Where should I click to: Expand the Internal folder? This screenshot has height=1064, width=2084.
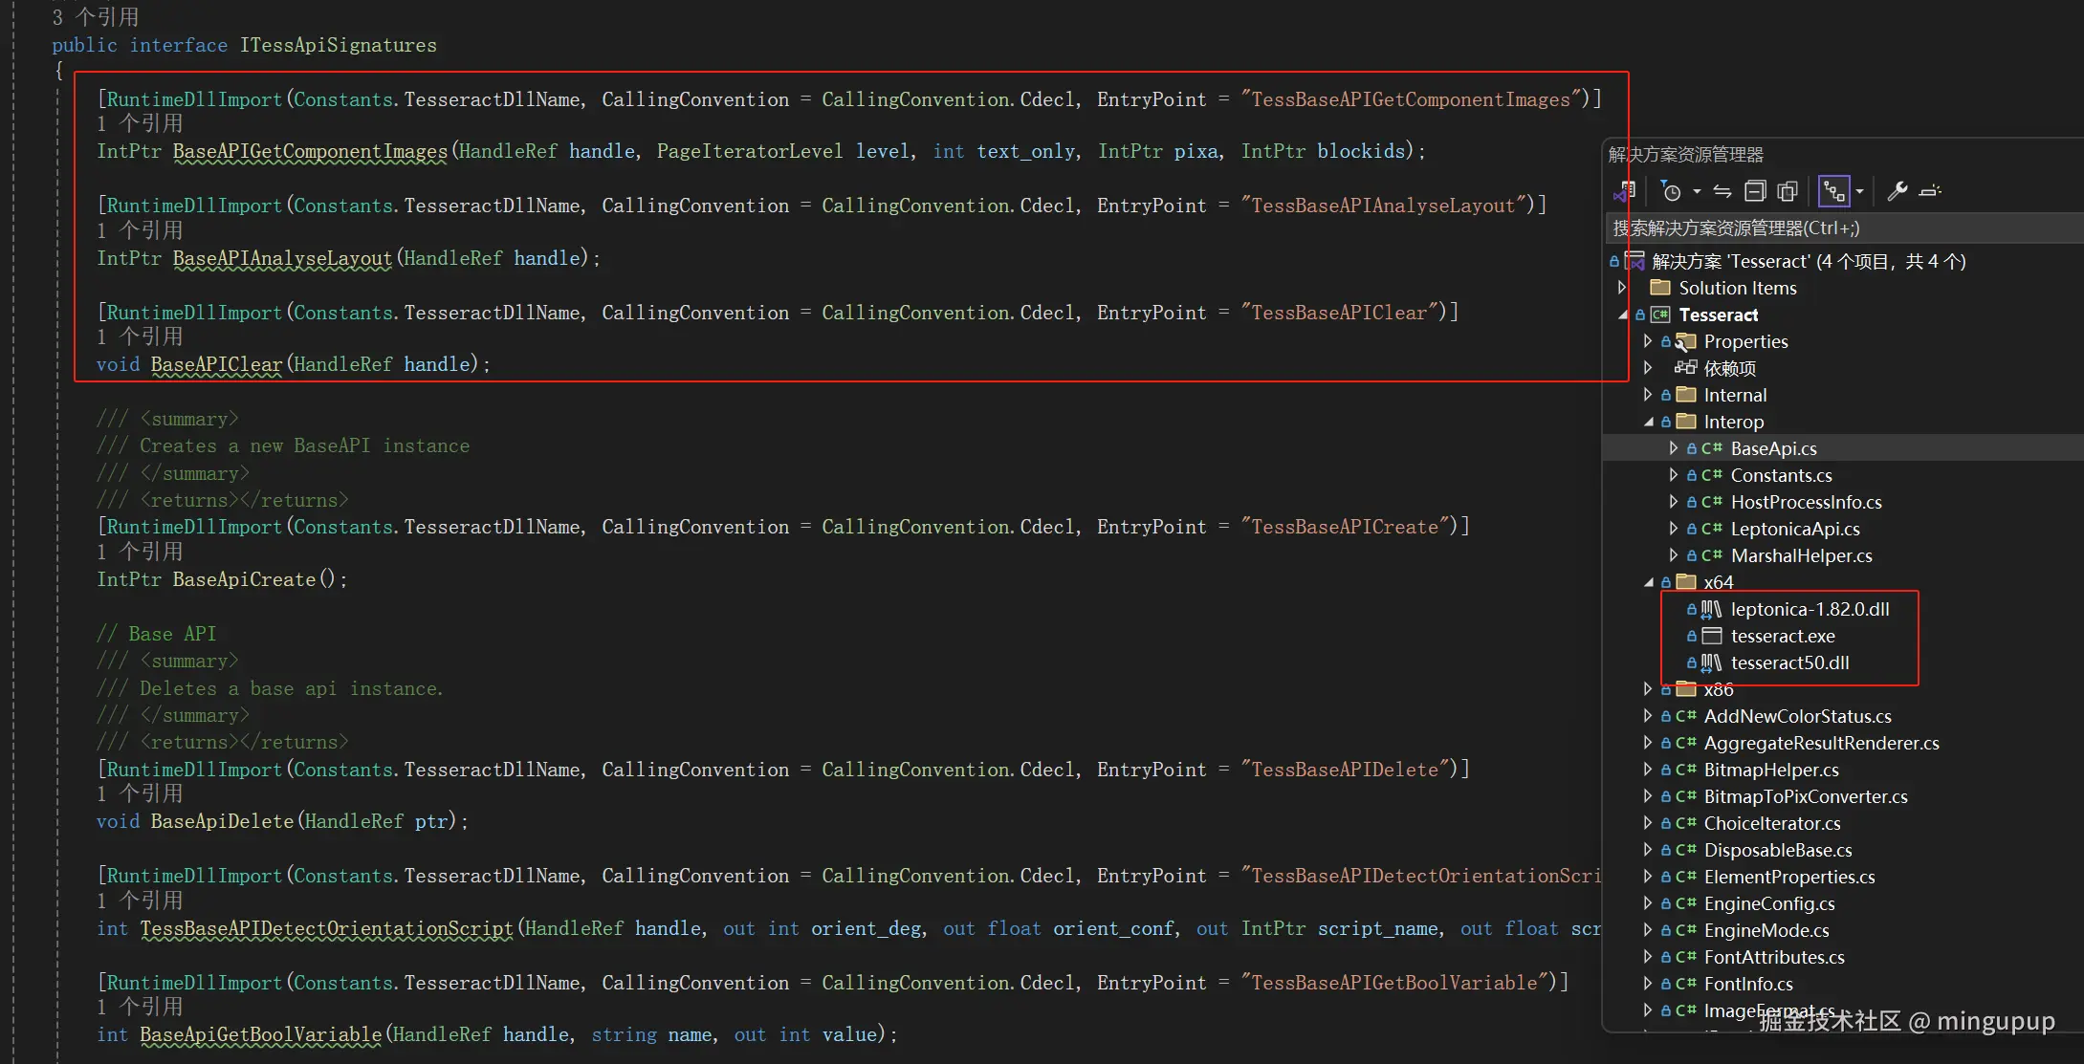(1647, 395)
